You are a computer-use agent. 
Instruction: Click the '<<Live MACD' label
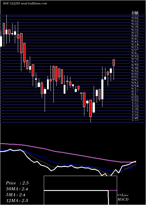(123, 197)
